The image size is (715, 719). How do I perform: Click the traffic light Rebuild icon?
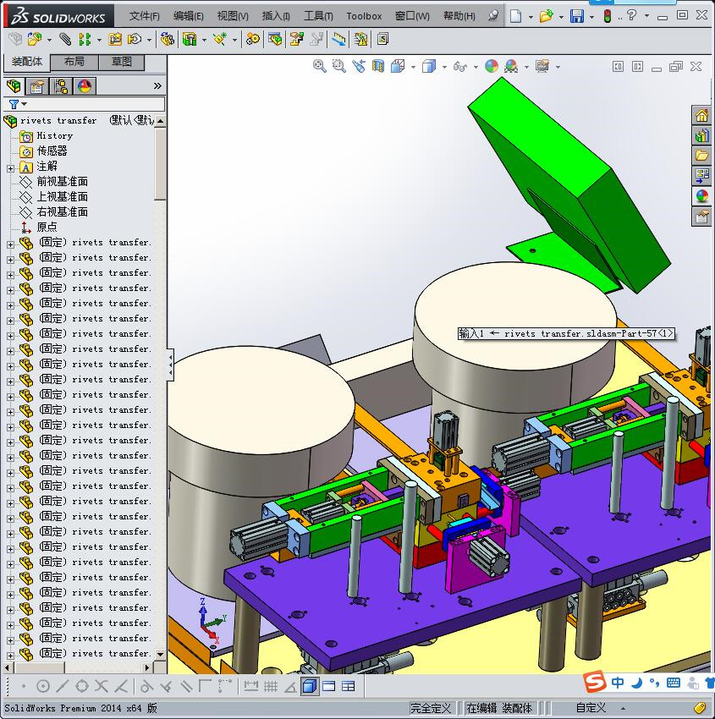(x=607, y=16)
